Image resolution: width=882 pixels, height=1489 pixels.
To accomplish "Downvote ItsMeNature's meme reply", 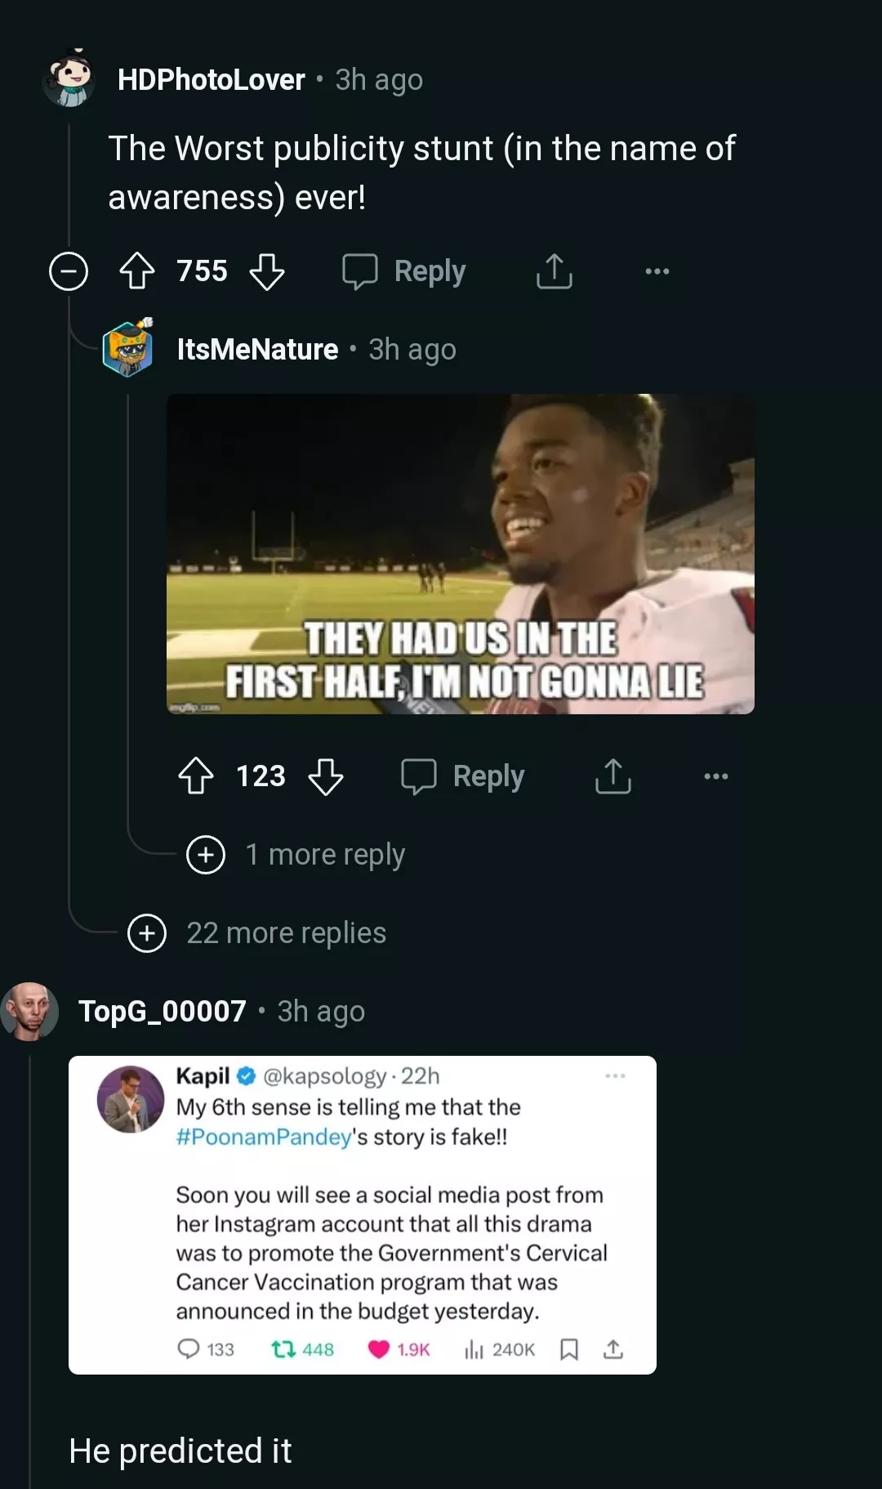I will click(326, 776).
